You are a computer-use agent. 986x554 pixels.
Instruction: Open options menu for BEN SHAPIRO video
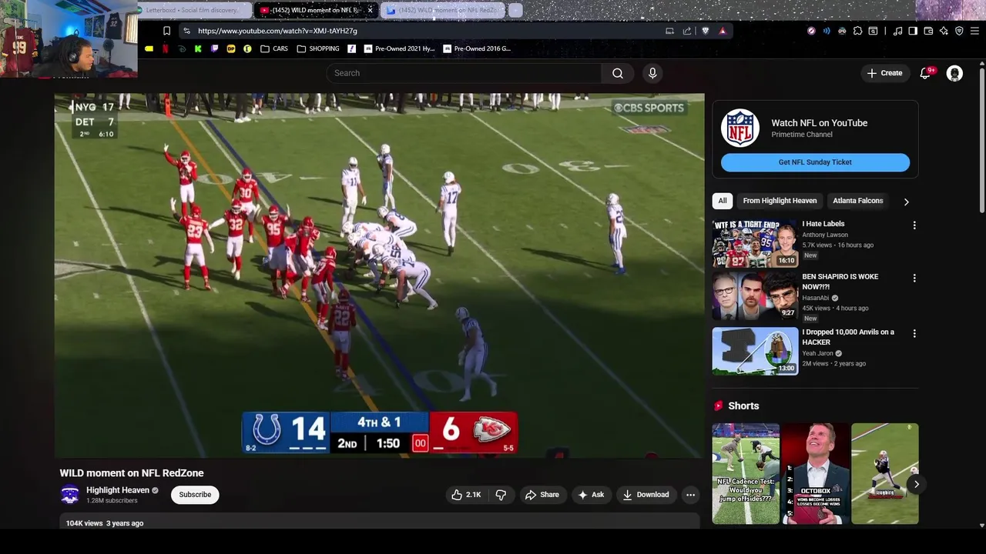pos(914,278)
